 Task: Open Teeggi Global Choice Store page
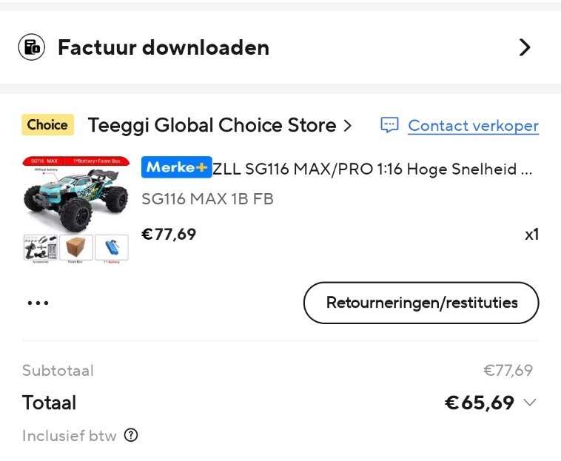212,126
